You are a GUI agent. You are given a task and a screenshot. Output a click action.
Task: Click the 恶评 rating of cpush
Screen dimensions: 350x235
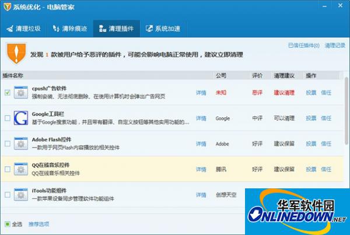pyautogui.click(x=257, y=93)
